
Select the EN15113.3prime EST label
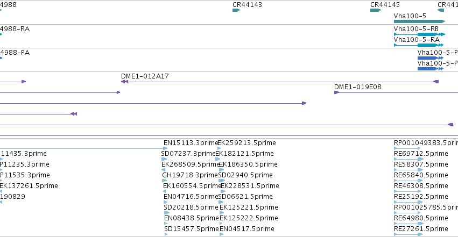tap(191, 143)
